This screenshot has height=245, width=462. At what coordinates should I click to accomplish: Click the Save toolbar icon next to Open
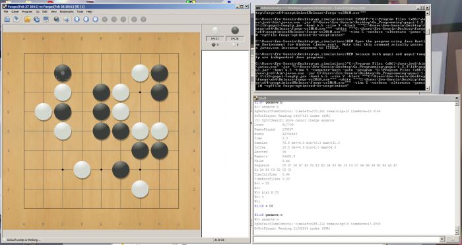(16, 19)
